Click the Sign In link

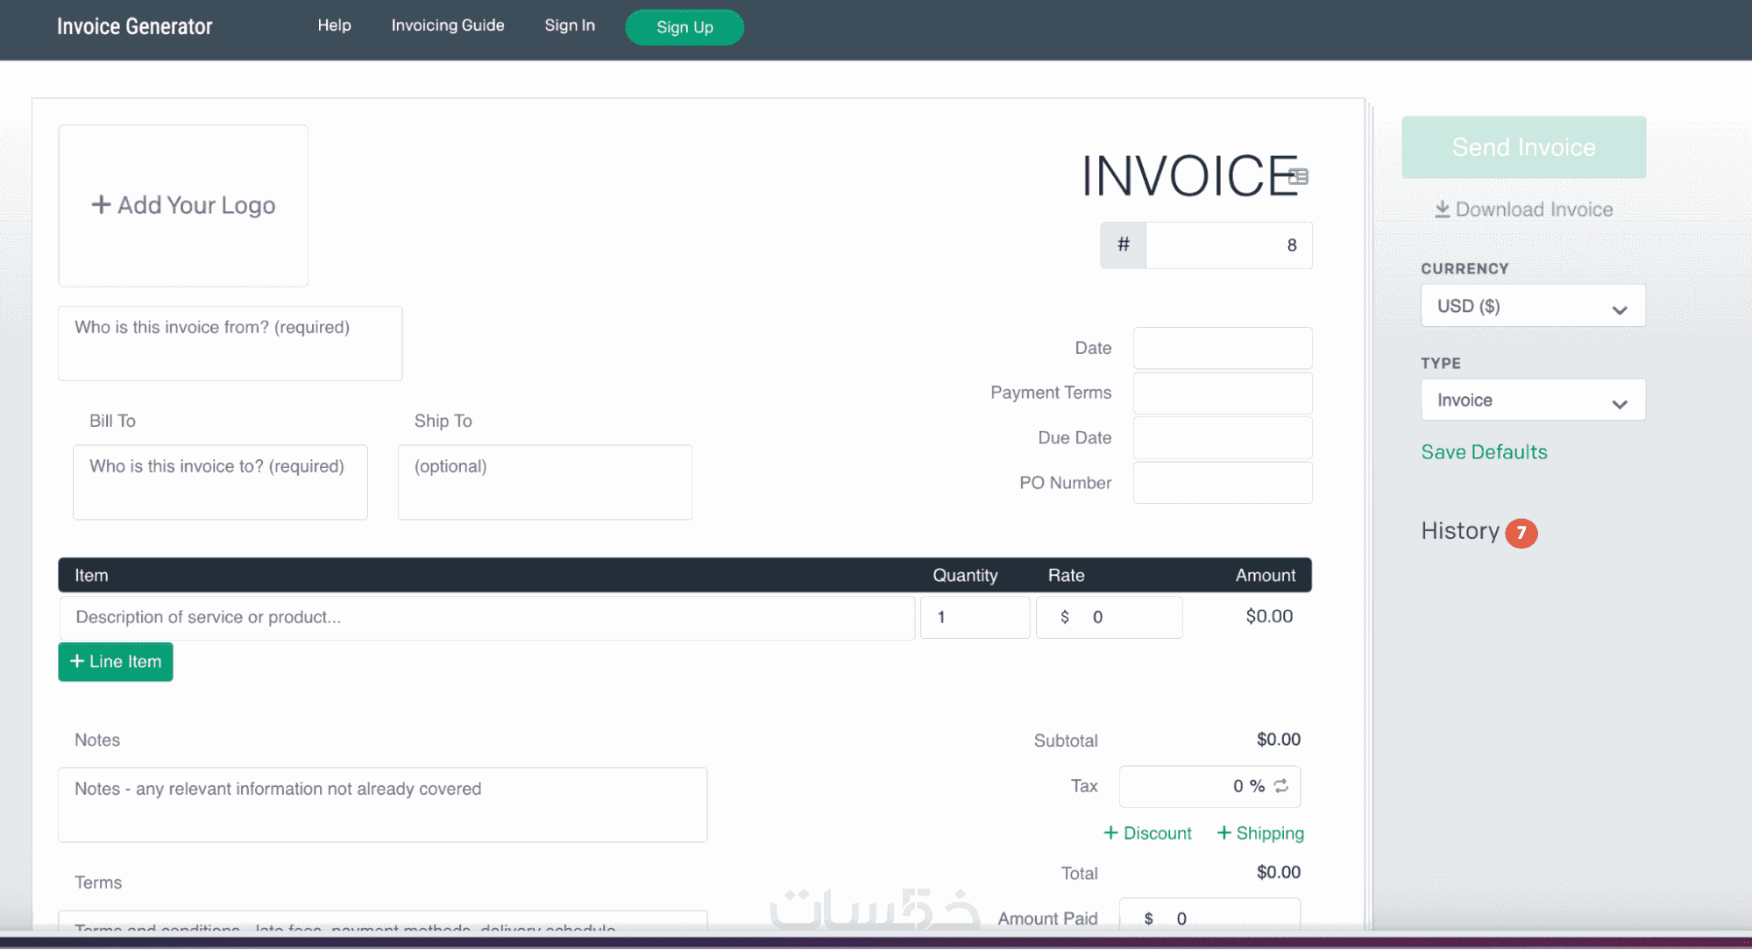coord(570,25)
